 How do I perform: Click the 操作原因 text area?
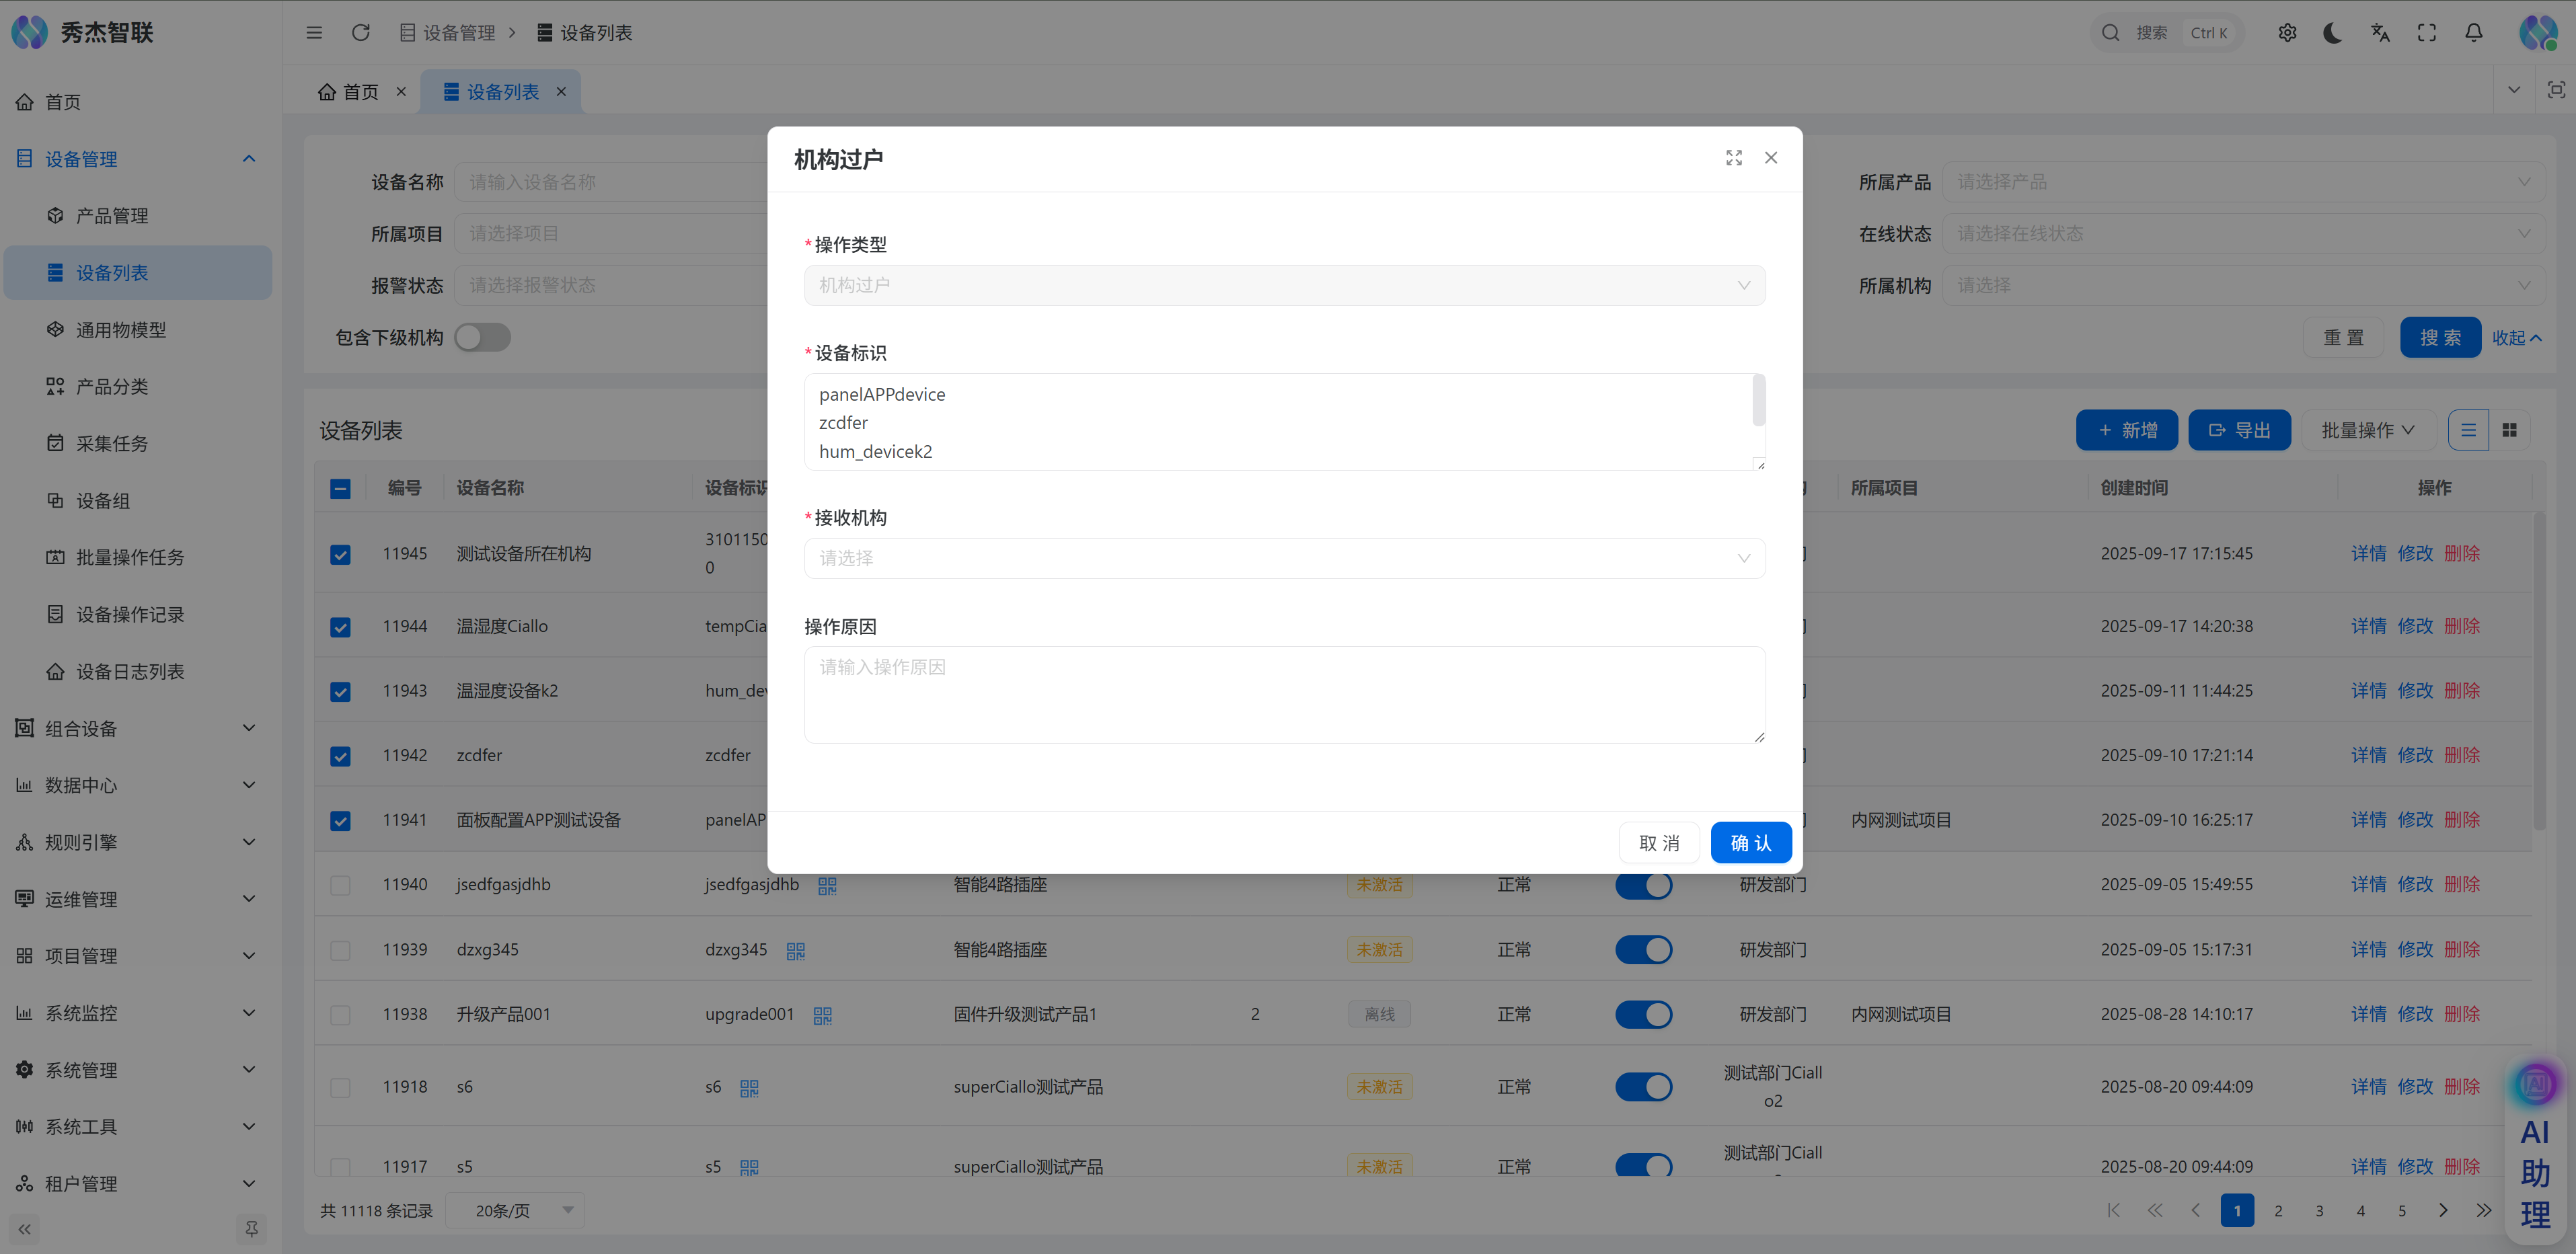pyautogui.click(x=1284, y=694)
